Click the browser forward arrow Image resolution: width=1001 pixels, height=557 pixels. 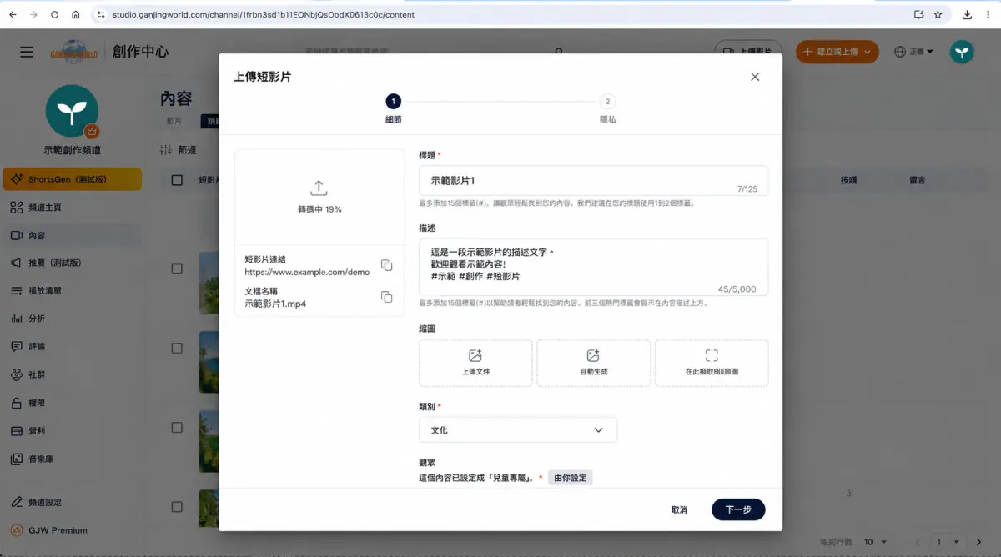click(33, 14)
